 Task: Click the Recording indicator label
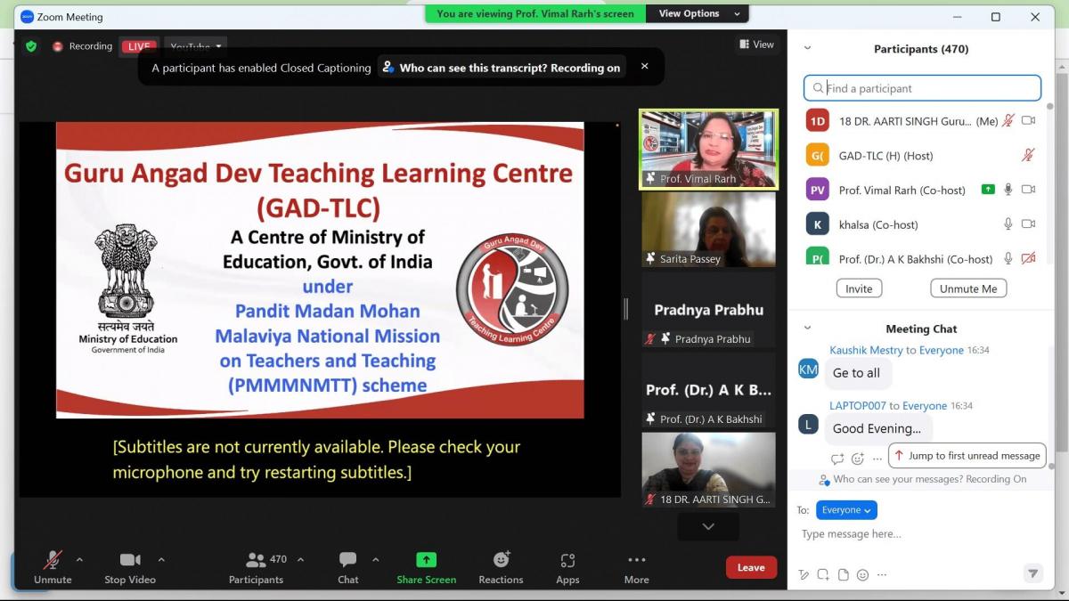90,46
